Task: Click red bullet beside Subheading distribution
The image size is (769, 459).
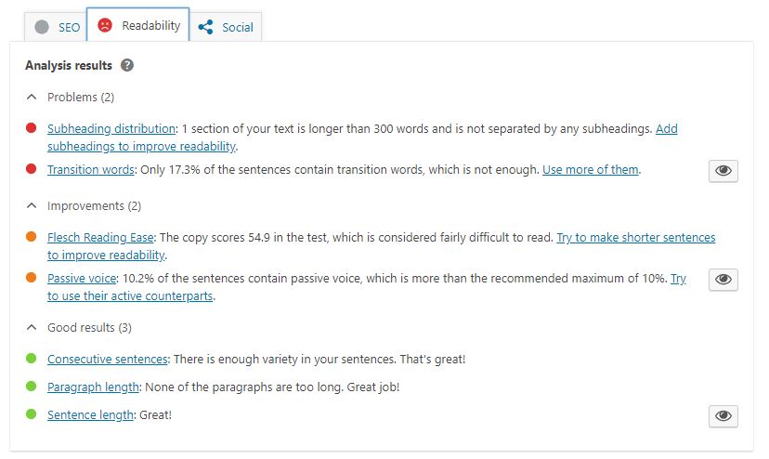Action: (32, 129)
